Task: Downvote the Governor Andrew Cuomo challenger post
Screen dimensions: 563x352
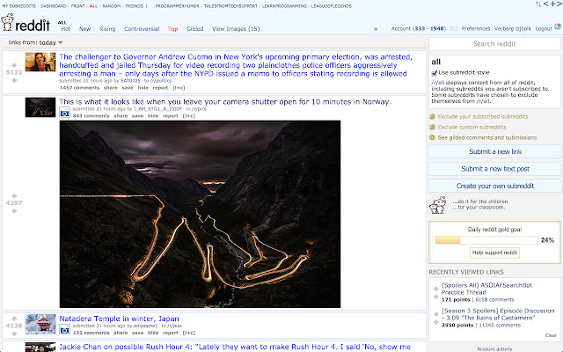Action: pos(14,80)
